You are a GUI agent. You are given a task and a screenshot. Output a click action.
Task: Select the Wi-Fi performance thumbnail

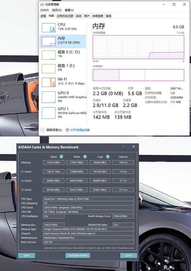coord(49,82)
